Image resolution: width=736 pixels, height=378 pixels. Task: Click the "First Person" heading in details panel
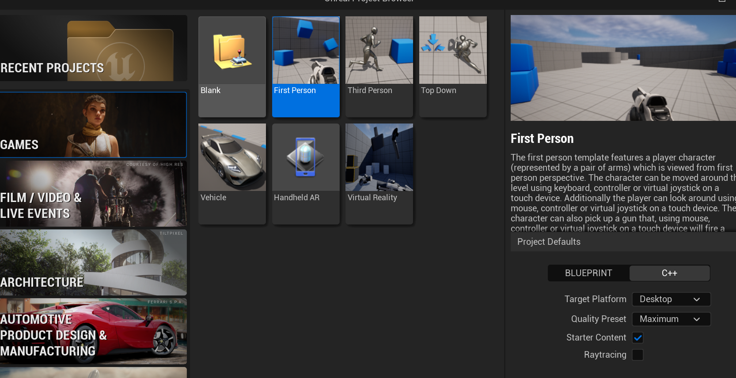(542, 138)
